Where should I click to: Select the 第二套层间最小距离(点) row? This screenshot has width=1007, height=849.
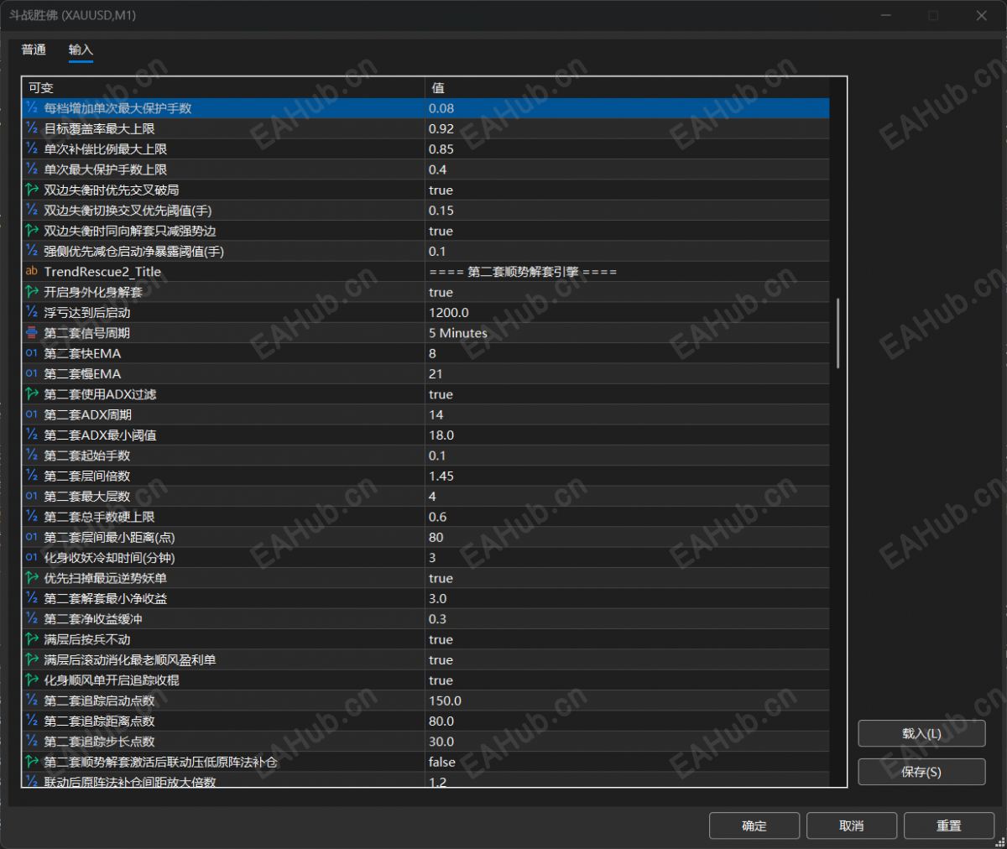click(x=425, y=537)
